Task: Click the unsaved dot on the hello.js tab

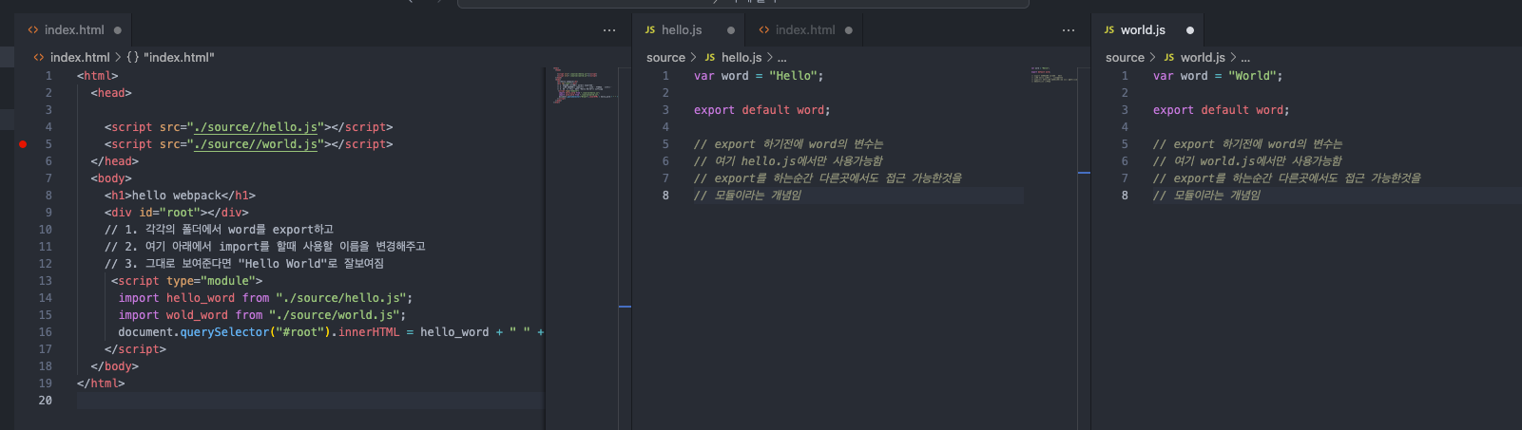Action: (731, 30)
